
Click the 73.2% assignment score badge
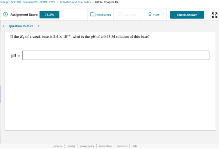click(49, 14)
